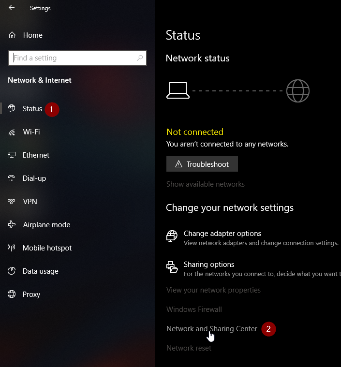The image size is (341, 367).
Task: Open Network and Sharing Center
Action: 212,329
